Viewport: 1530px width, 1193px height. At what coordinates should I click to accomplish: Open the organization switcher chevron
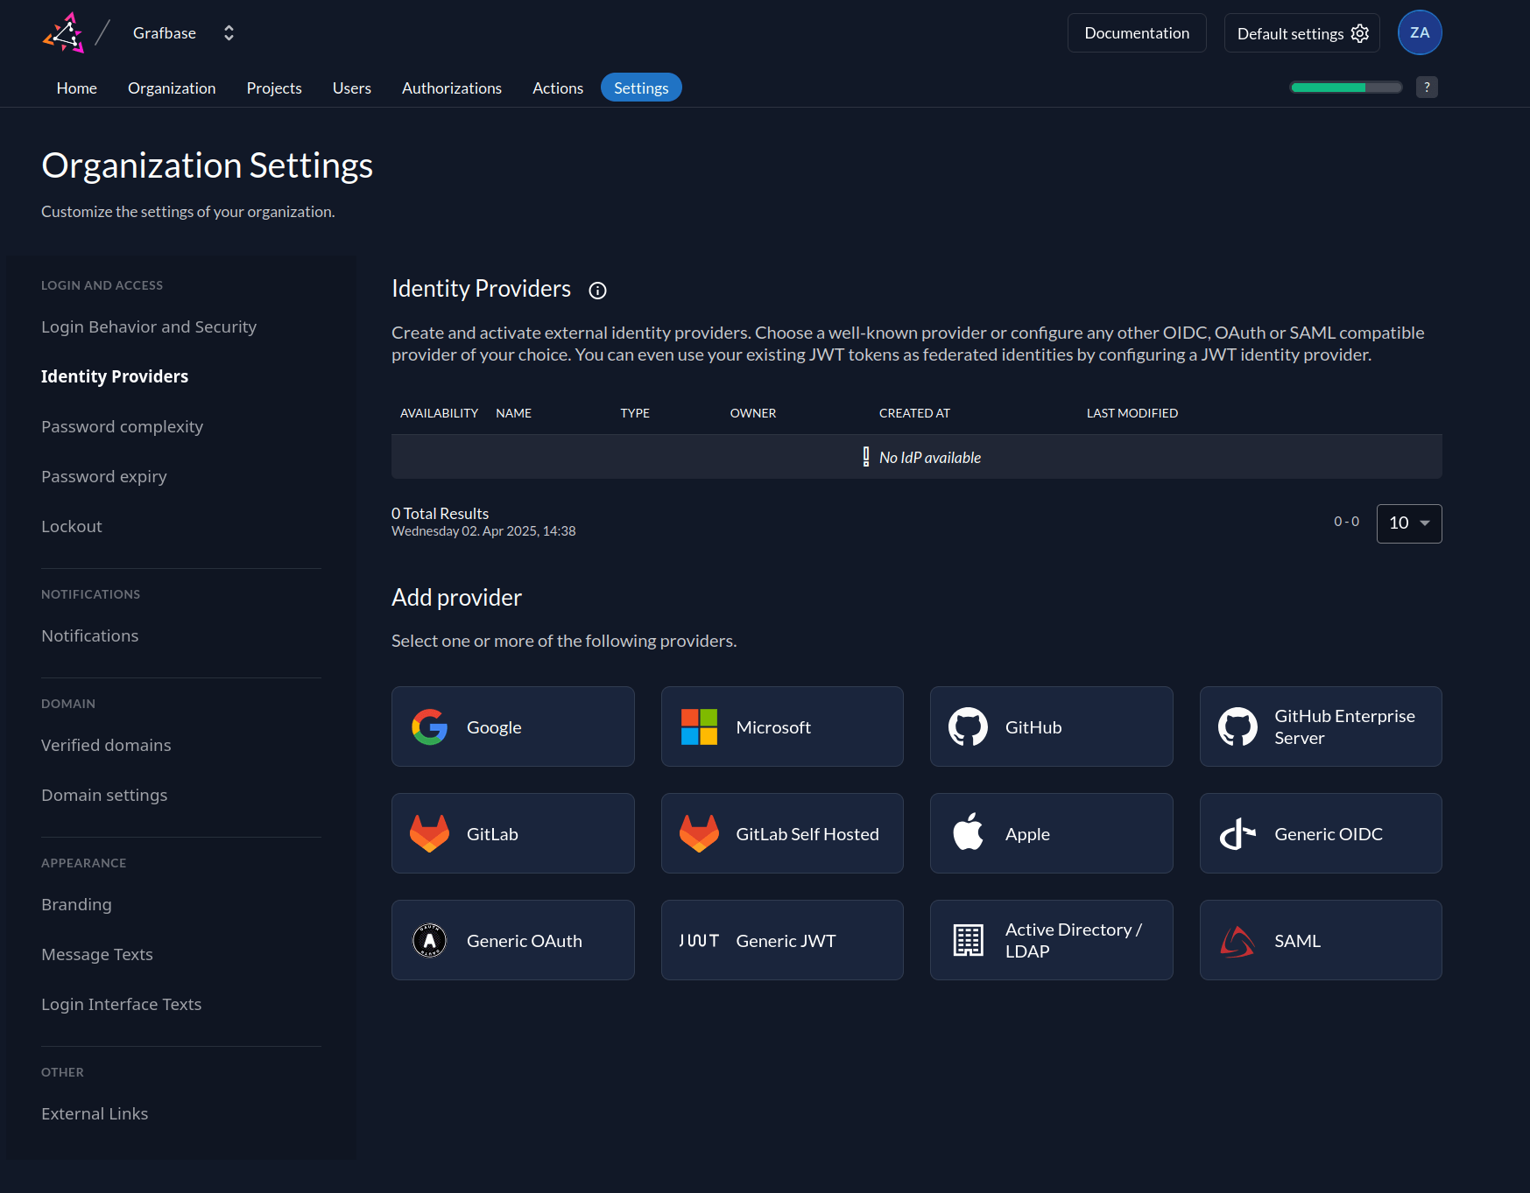tap(228, 32)
